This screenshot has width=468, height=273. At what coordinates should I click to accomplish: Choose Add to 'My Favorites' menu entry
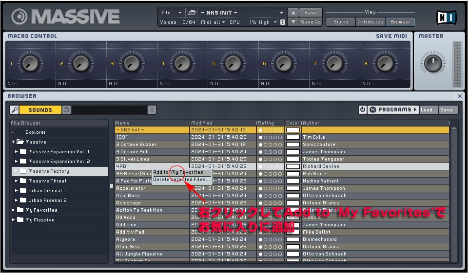181,172
